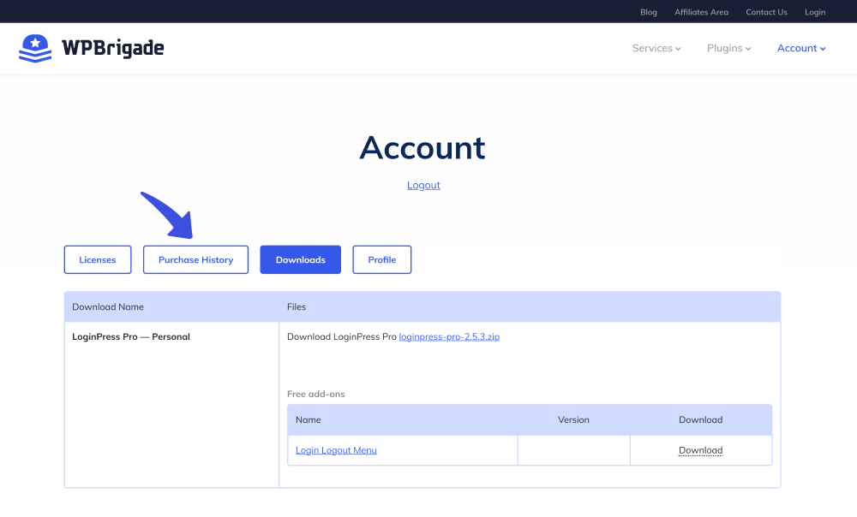
Task: Expand the Plugins dropdown menu
Action: click(x=729, y=48)
